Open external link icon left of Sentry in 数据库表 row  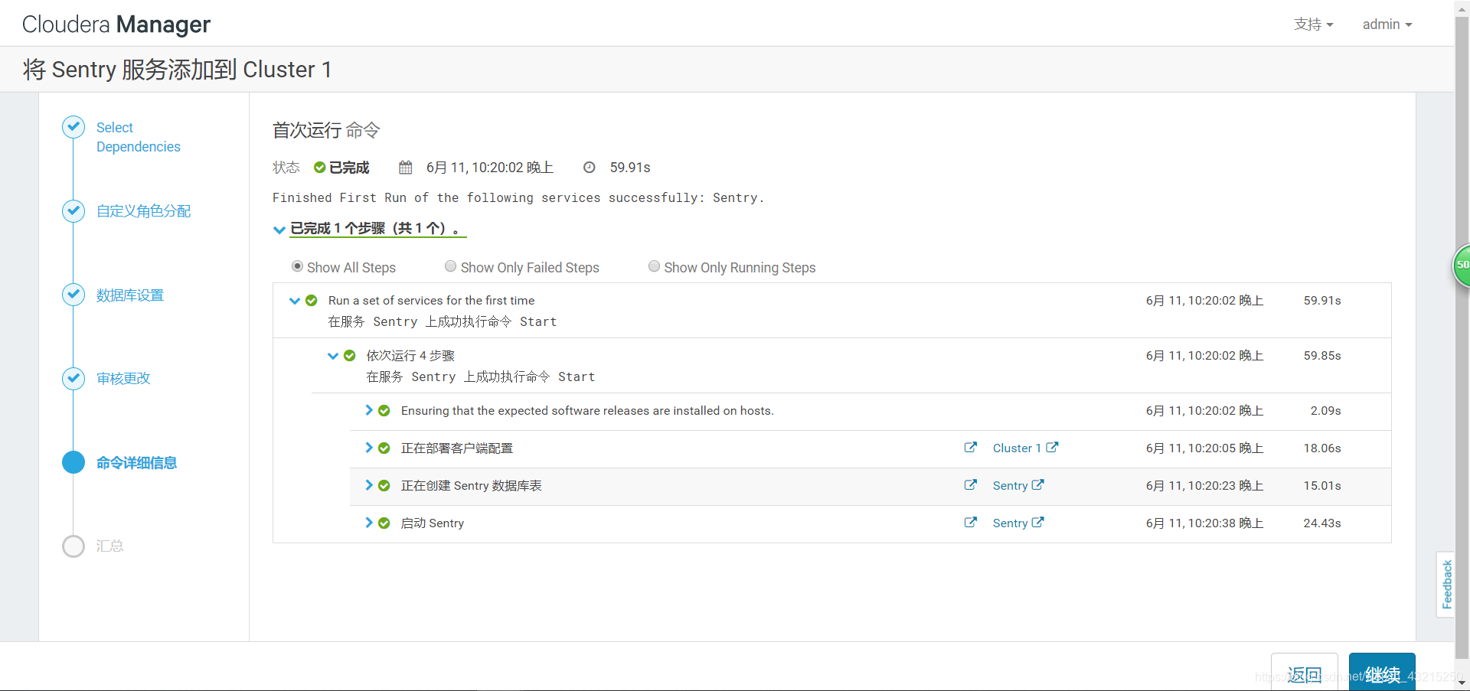(970, 485)
